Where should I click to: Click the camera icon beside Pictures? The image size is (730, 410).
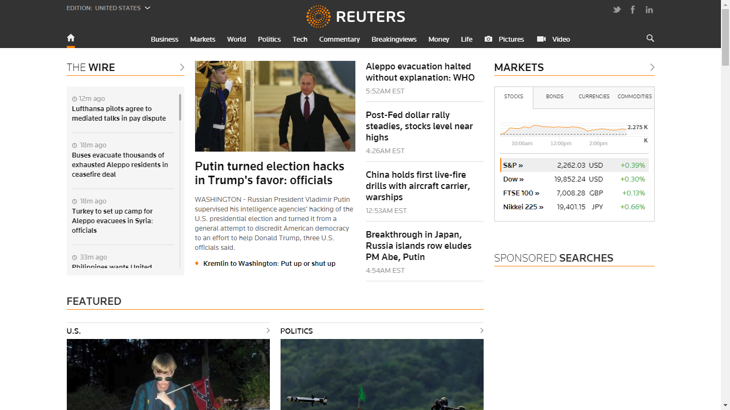click(488, 39)
